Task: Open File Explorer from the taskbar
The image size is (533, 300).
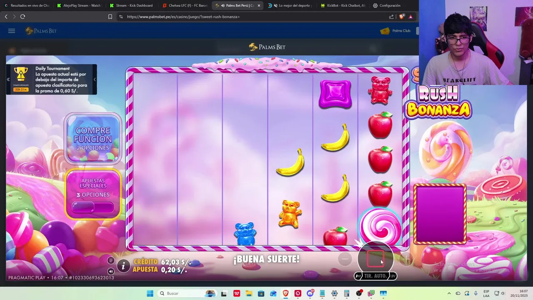Action: [x=249, y=293]
